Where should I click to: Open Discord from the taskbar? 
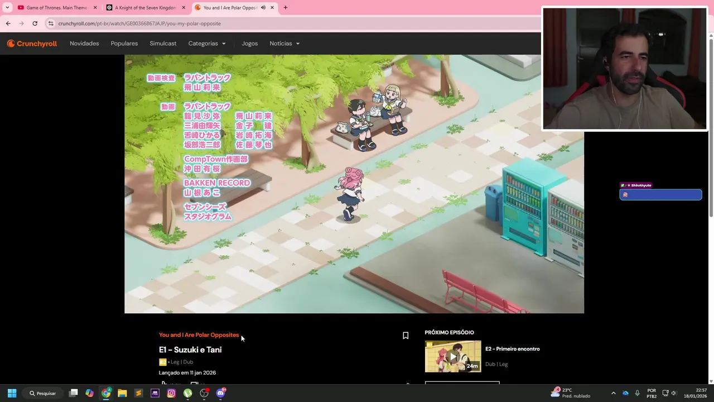(x=220, y=393)
